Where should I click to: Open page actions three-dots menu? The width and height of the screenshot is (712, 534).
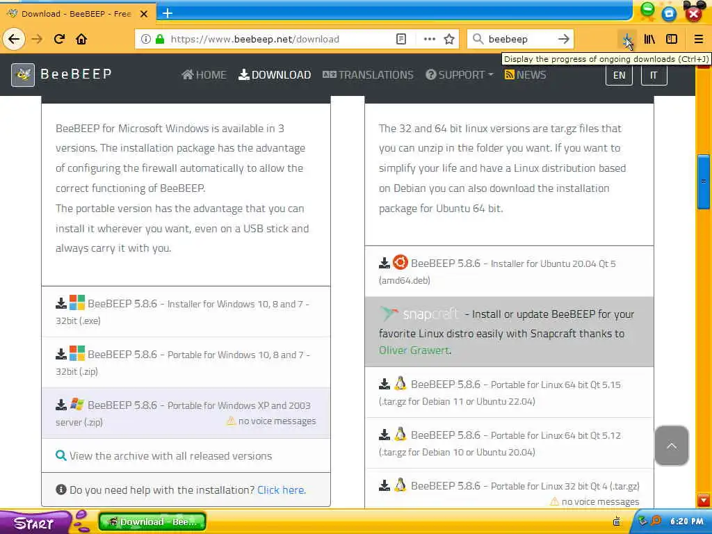pyautogui.click(x=429, y=39)
